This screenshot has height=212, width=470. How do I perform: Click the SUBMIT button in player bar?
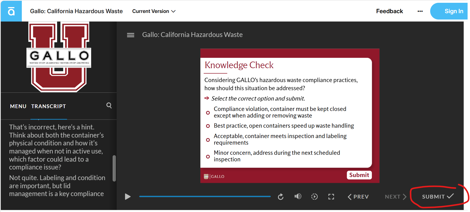pos(438,197)
